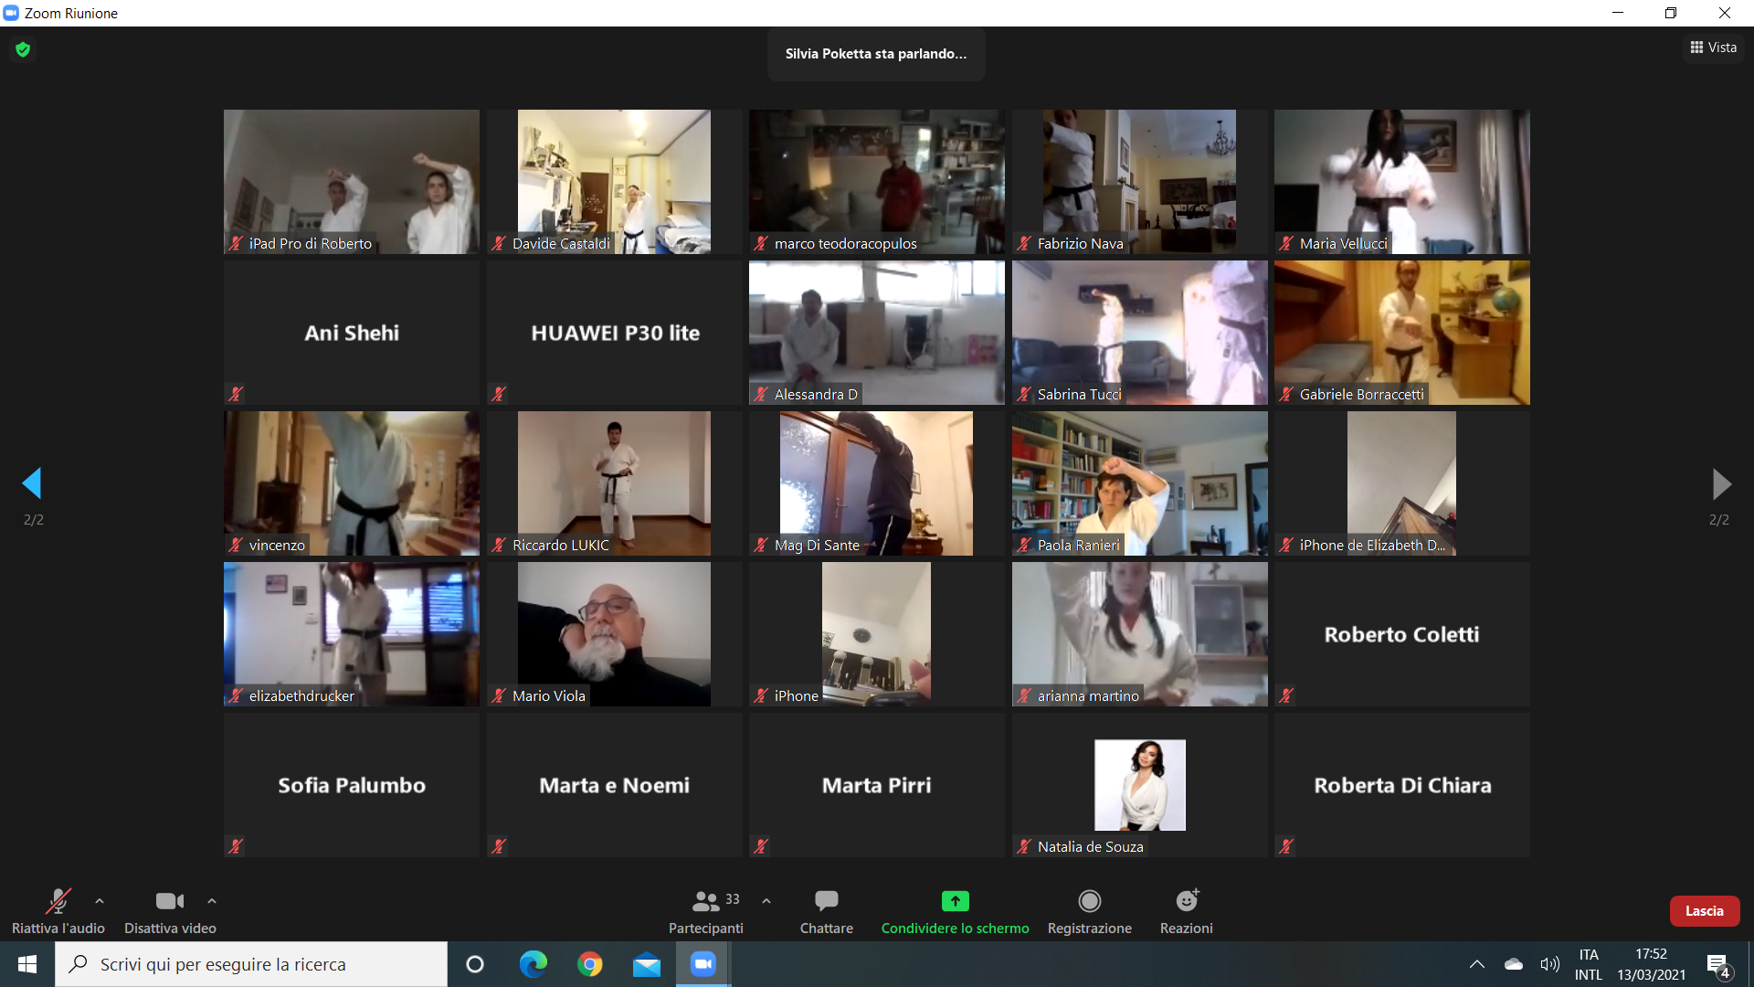Go to next page with right arrow
Screen dimensions: 1754x987
(x=1720, y=483)
